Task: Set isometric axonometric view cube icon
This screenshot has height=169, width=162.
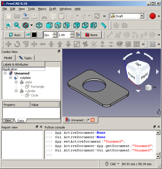Action: pyautogui.click(x=39, y=25)
